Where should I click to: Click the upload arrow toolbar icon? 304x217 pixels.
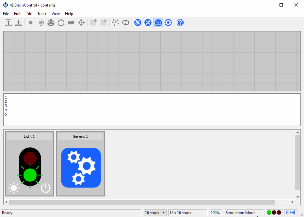pyautogui.click(x=8, y=23)
